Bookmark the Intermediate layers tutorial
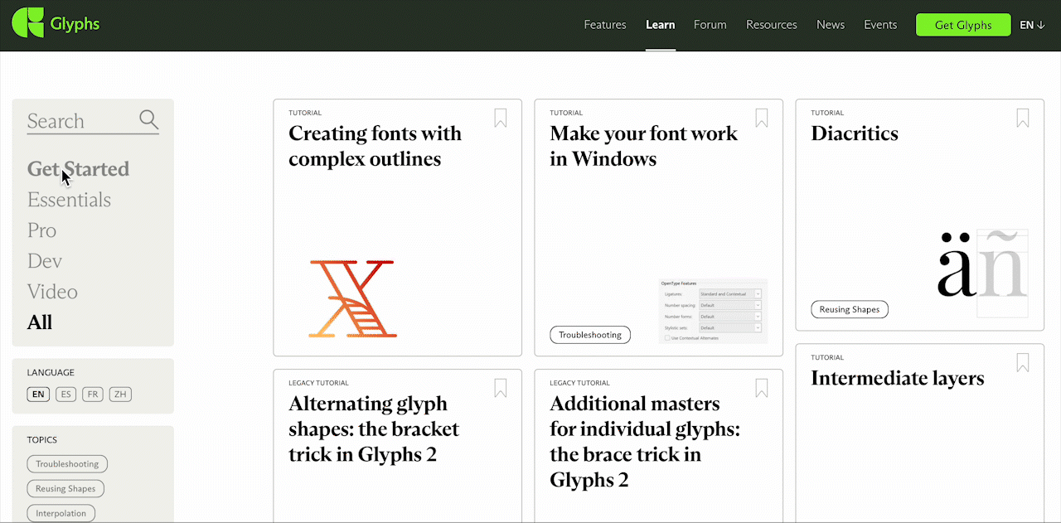The height and width of the screenshot is (523, 1061). (x=1023, y=363)
